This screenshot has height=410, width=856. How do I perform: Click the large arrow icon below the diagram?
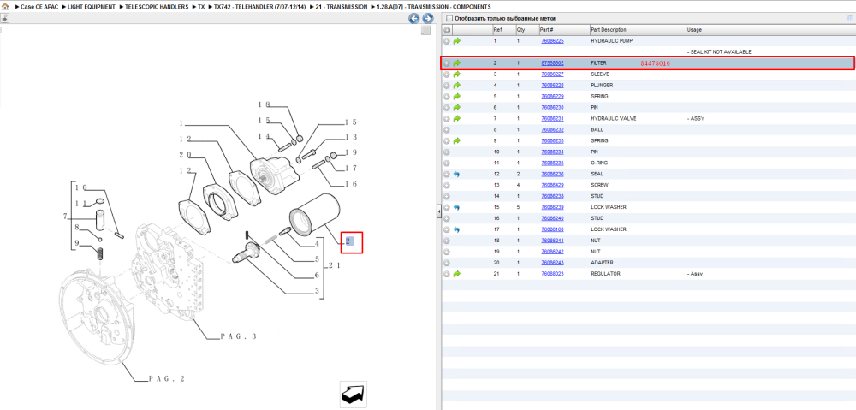pyautogui.click(x=354, y=395)
